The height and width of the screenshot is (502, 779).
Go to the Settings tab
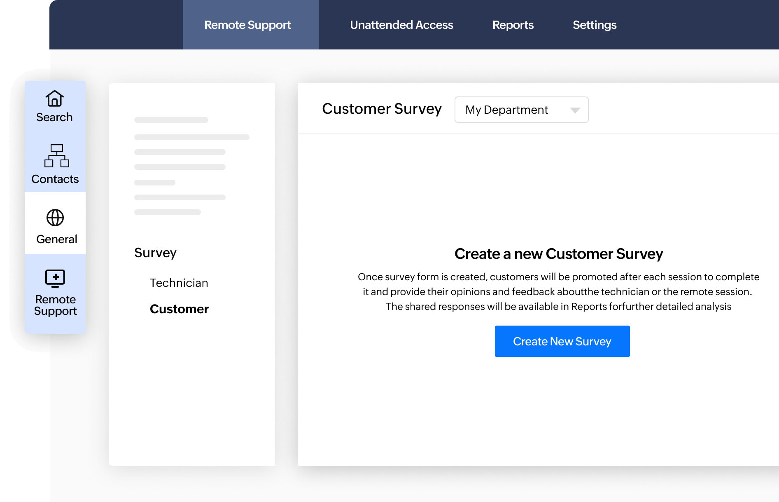pyautogui.click(x=594, y=25)
